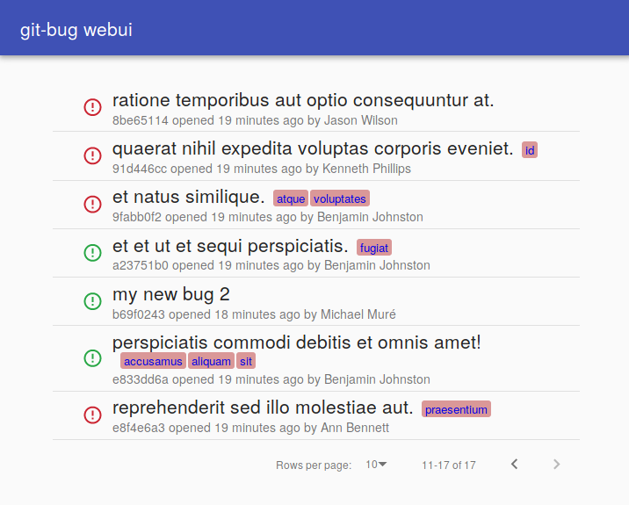Viewport: 629px width, 505px height.
Task: Click the green open icon beside "et et ut et sequi"
Action: [x=92, y=252]
